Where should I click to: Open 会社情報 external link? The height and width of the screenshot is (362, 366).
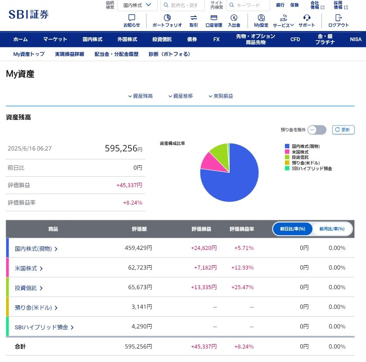click(317, 5)
